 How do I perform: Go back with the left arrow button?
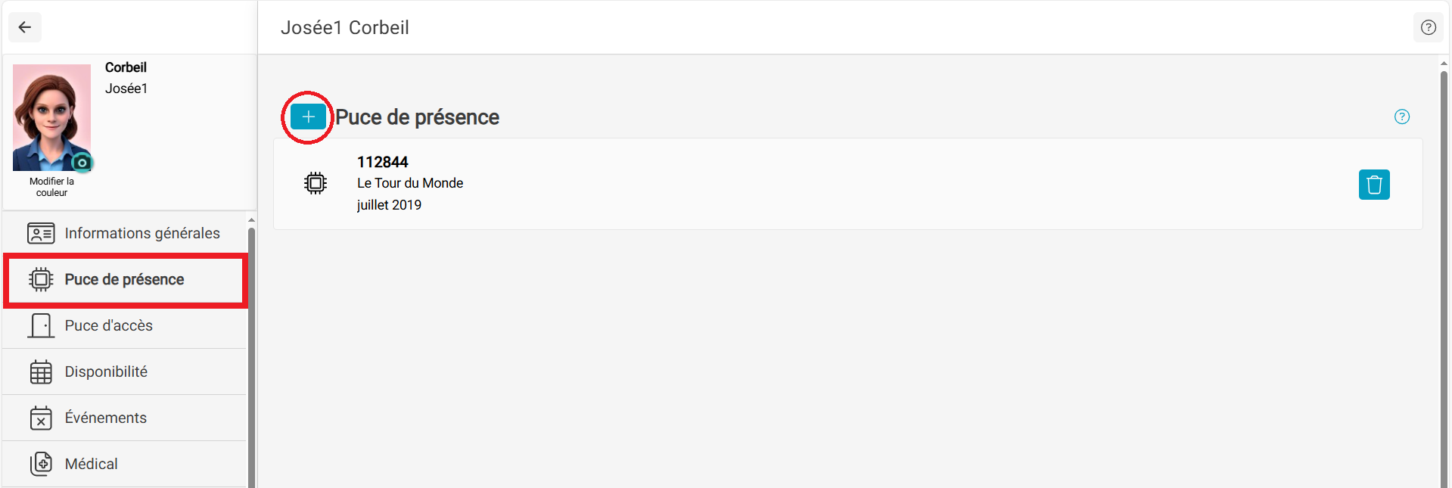(25, 27)
